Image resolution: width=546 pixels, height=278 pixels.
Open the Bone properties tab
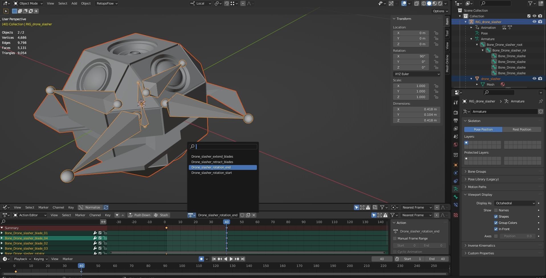(456, 197)
